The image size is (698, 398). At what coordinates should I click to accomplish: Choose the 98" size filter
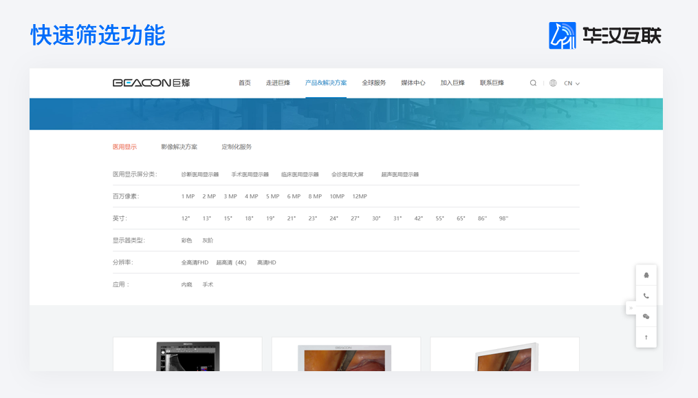click(503, 218)
